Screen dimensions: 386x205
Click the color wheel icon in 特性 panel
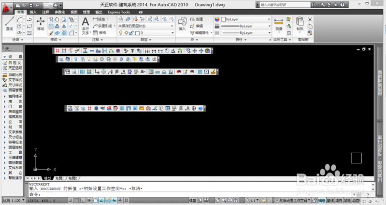(x=217, y=19)
